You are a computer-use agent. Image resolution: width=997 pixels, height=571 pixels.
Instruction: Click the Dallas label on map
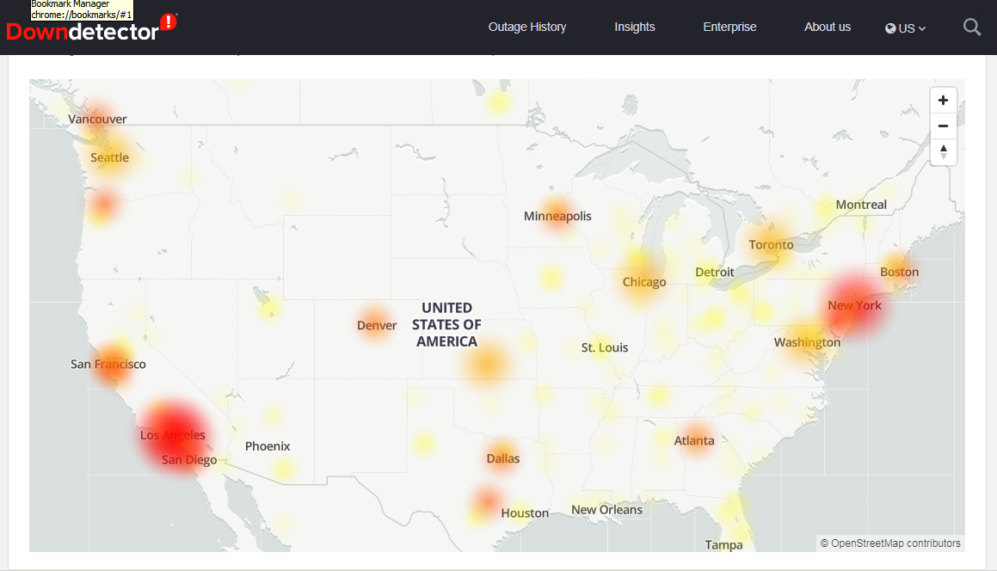503,458
